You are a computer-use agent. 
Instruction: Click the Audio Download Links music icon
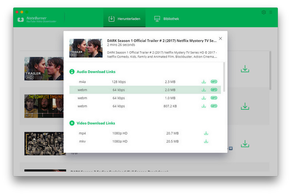point(72,72)
